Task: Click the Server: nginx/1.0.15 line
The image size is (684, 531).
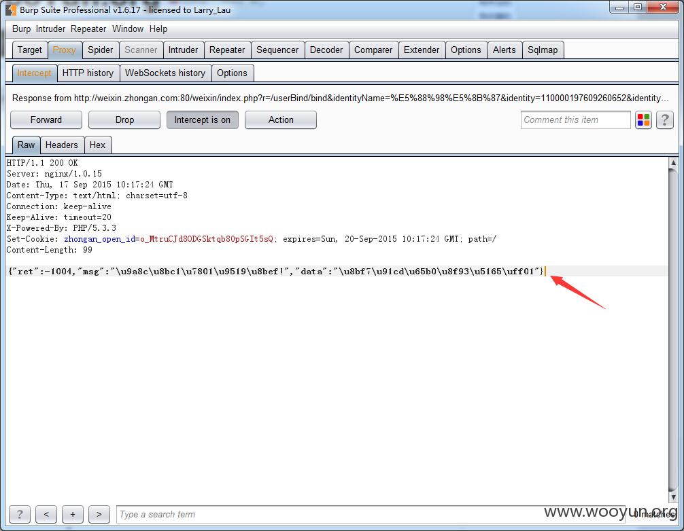Action: coord(54,174)
